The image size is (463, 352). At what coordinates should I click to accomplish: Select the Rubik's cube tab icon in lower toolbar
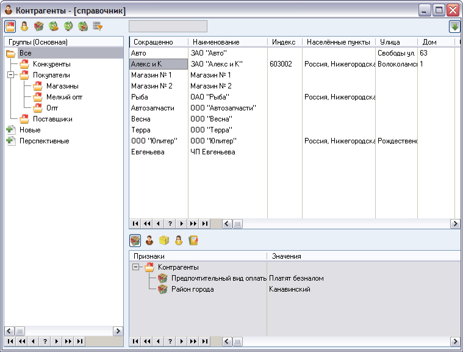point(135,241)
